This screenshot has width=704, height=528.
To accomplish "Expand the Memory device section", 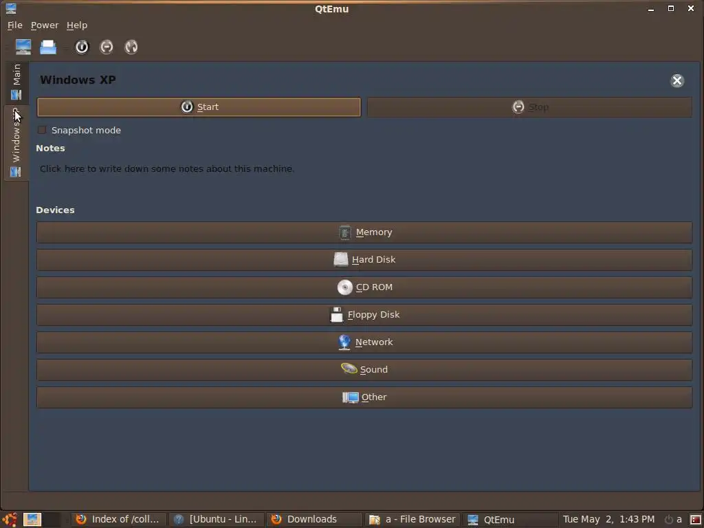I will point(364,232).
